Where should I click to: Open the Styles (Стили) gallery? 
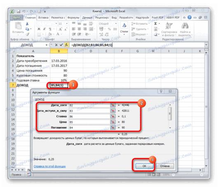124,28
